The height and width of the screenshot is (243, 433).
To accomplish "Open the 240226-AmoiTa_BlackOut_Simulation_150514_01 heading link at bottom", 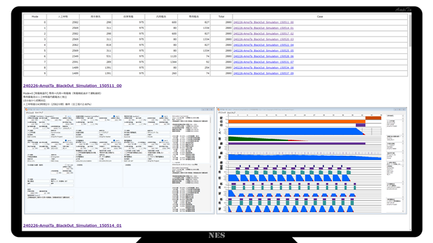I will point(72,225).
